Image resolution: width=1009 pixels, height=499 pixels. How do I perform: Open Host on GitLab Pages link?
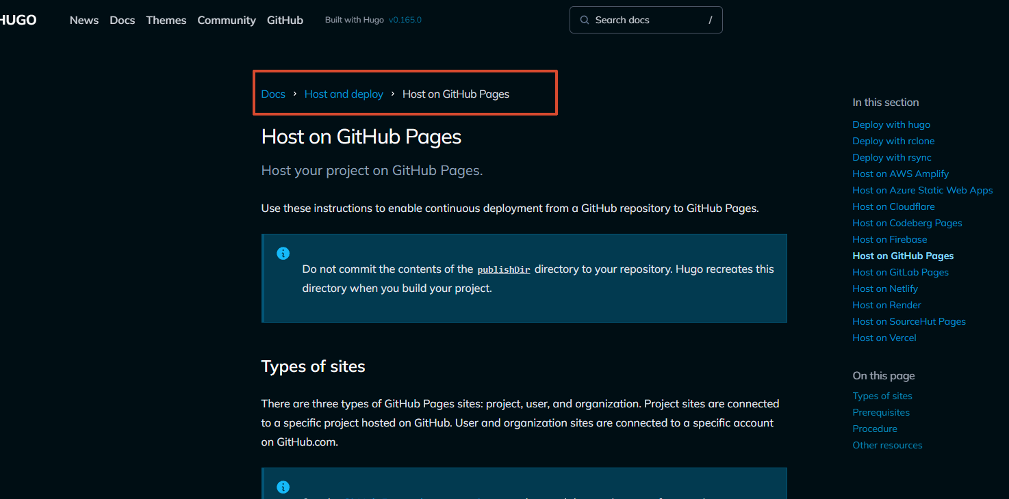click(x=900, y=272)
